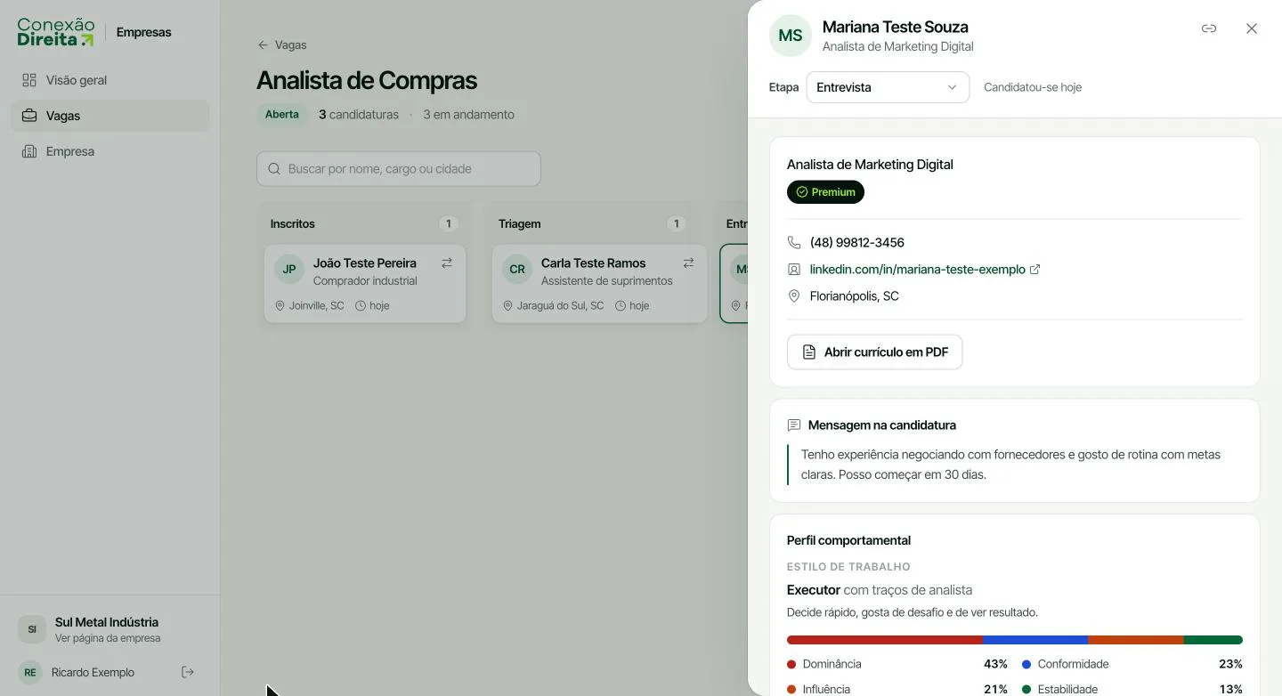Copy candidate link via chain icon
The height and width of the screenshot is (696, 1282).
pyautogui.click(x=1208, y=28)
